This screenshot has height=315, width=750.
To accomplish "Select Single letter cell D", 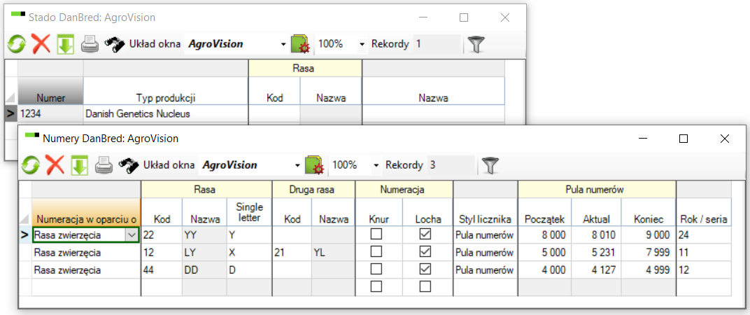I will 249,270.
